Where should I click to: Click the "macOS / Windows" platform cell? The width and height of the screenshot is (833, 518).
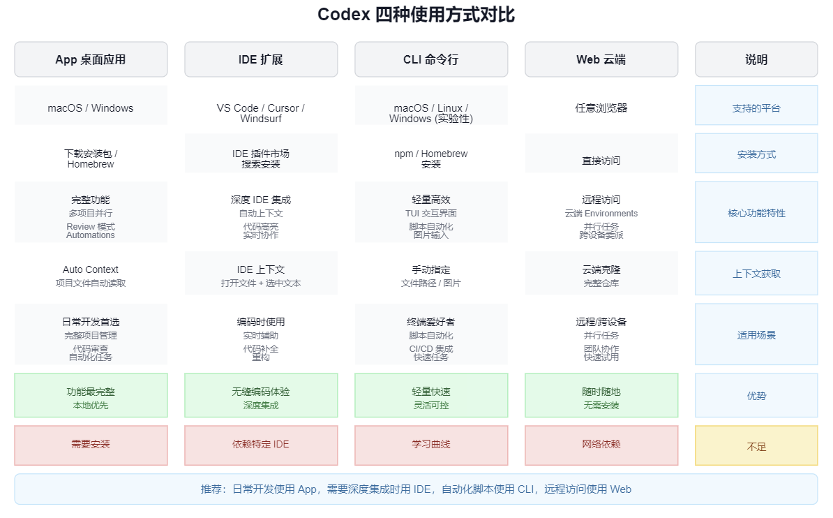[x=91, y=105]
